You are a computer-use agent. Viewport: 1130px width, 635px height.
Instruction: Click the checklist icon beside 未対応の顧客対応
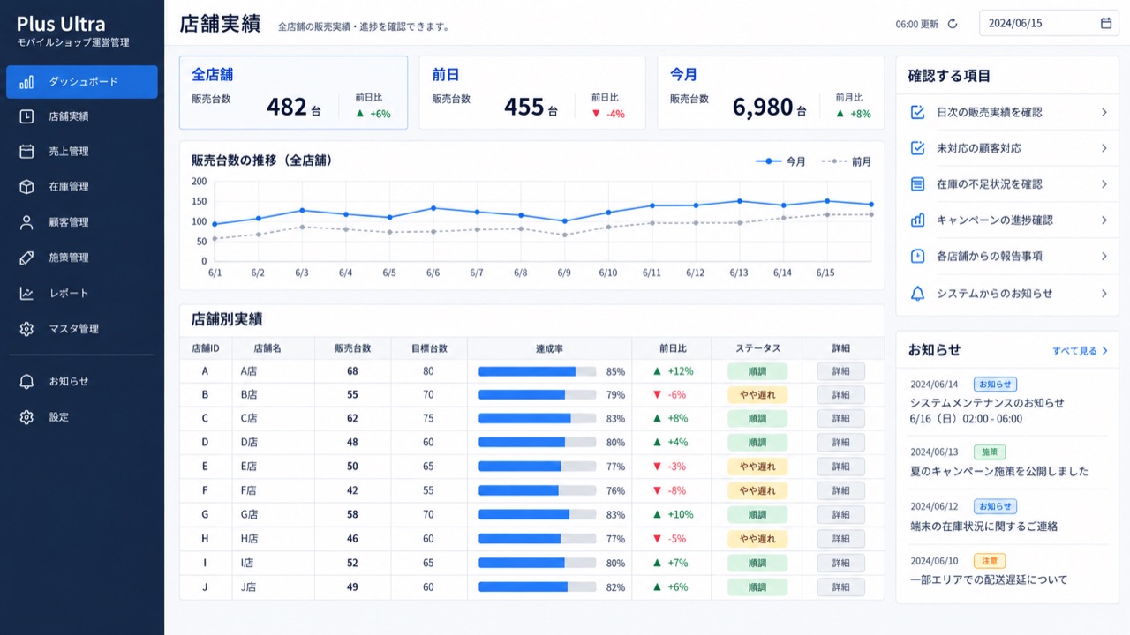point(918,148)
